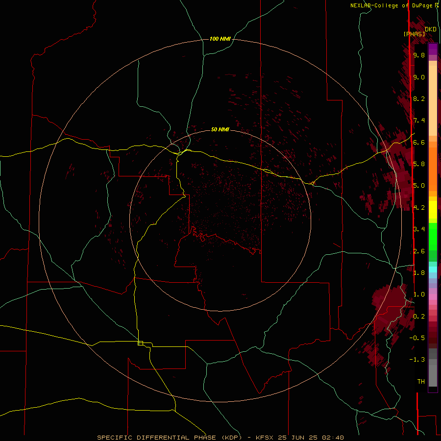Click the 50 NMI range ring label

click(x=220, y=129)
